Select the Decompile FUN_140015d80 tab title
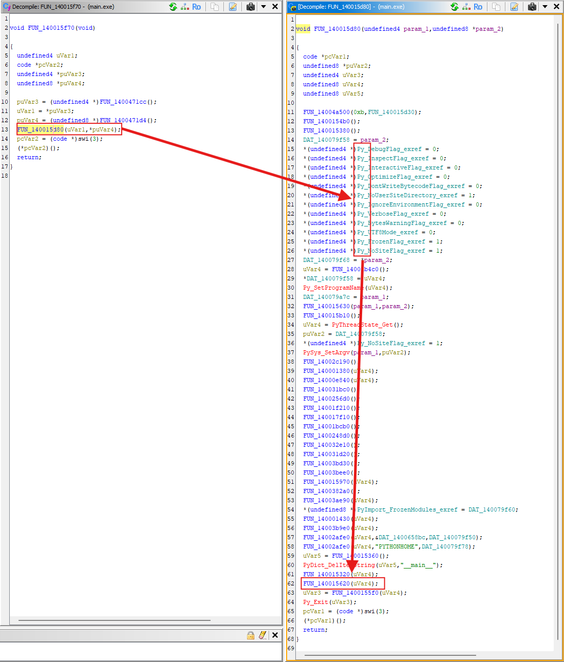Image resolution: width=564 pixels, height=662 pixels. (351, 7)
